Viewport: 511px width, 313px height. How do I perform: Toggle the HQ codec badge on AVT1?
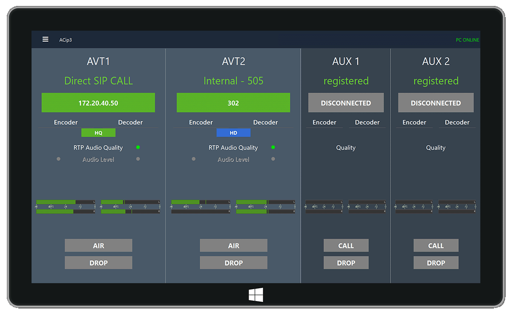click(x=98, y=133)
